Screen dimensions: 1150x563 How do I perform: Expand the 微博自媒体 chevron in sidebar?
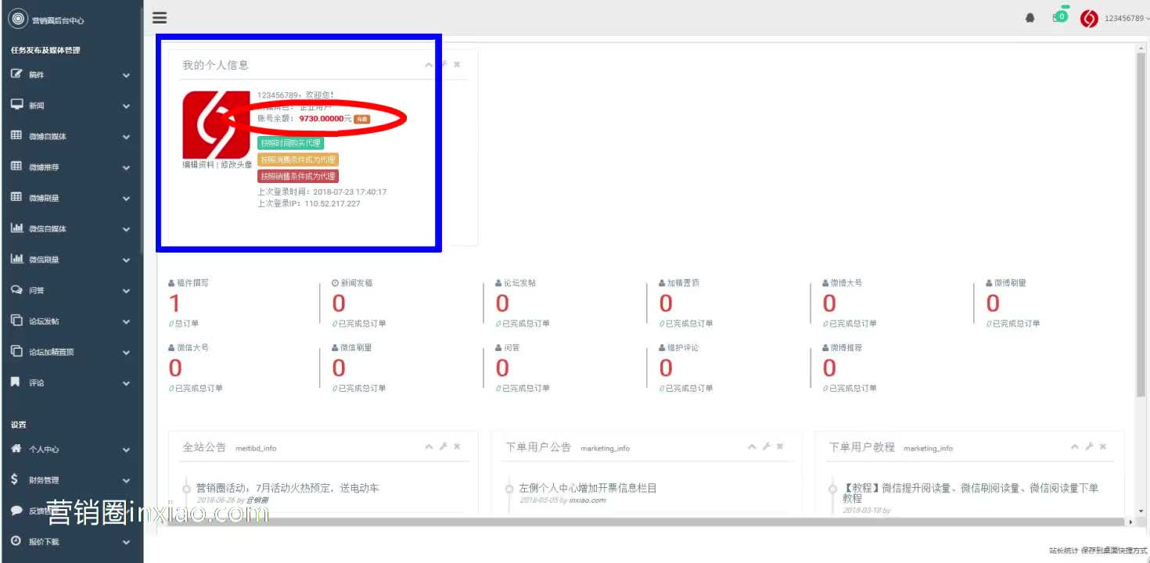click(126, 137)
